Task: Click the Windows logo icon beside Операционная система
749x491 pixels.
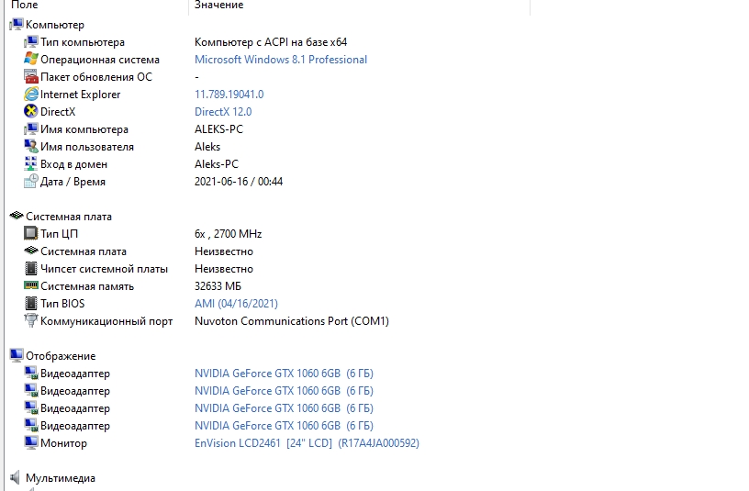Action: [x=32, y=60]
